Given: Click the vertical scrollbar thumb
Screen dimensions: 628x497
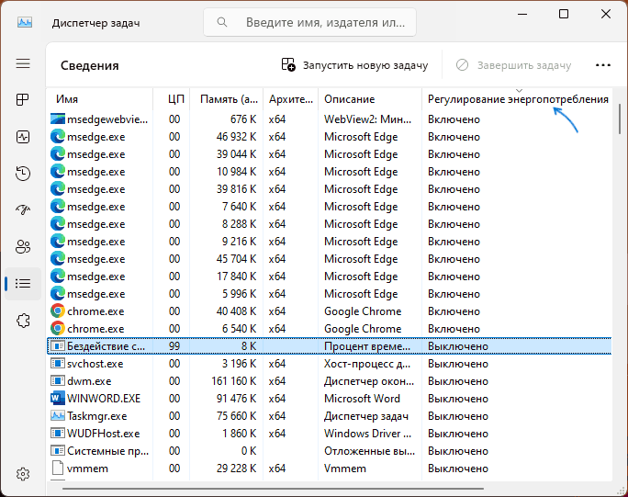Looking at the screenshot, I should (620, 119).
